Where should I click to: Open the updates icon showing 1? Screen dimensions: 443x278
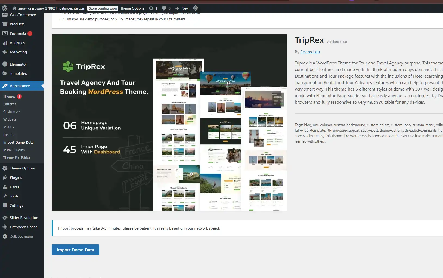tap(151, 8)
